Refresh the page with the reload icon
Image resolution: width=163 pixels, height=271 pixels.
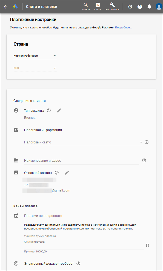click(130, 7)
